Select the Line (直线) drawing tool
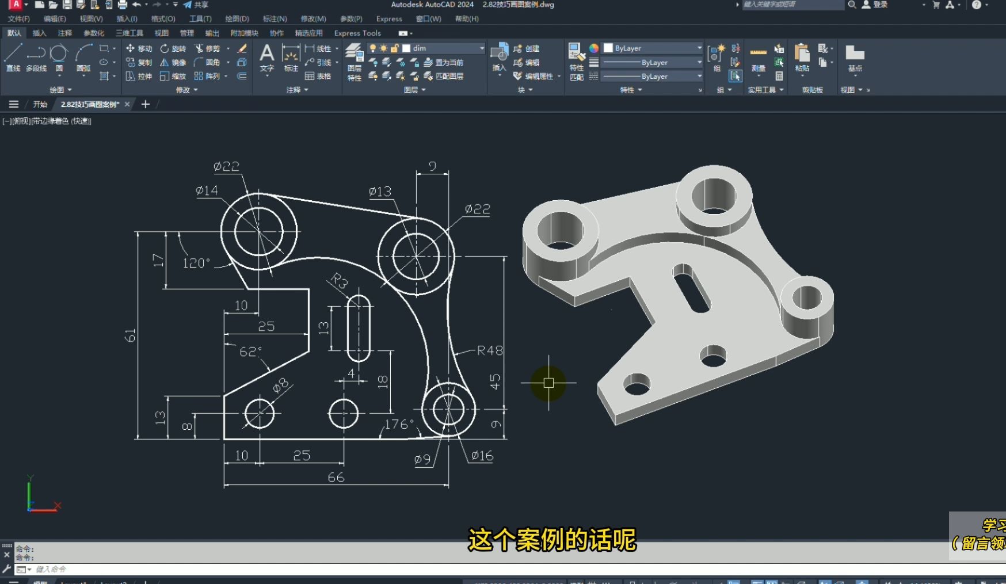Screen dimensions: 1006x584 click(13, 57)
